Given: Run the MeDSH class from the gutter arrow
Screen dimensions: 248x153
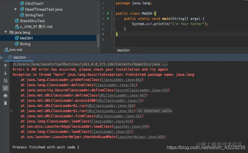Looking at the screenshot, I should click(x=108, y=13).
